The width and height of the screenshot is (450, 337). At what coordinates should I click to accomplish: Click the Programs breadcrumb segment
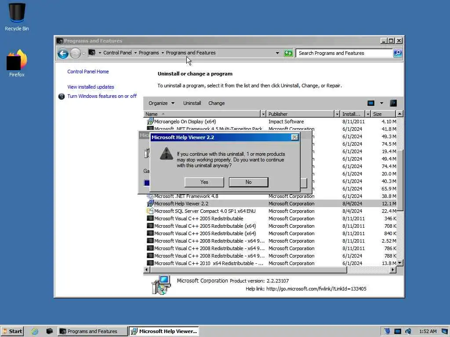149,53
